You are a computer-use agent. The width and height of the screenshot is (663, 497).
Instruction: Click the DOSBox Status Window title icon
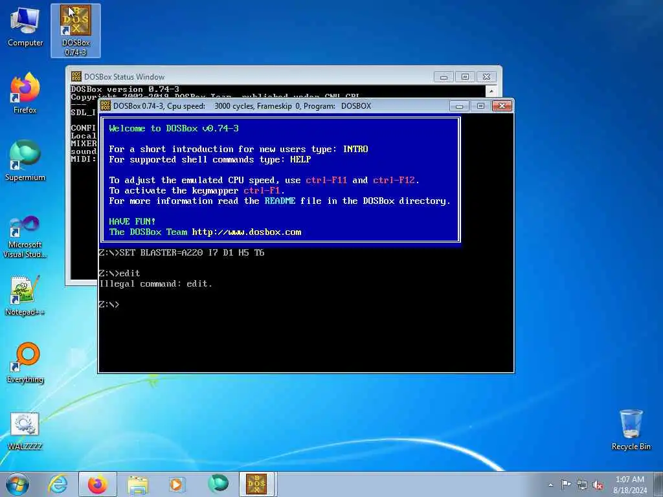(x=76, y=76)
